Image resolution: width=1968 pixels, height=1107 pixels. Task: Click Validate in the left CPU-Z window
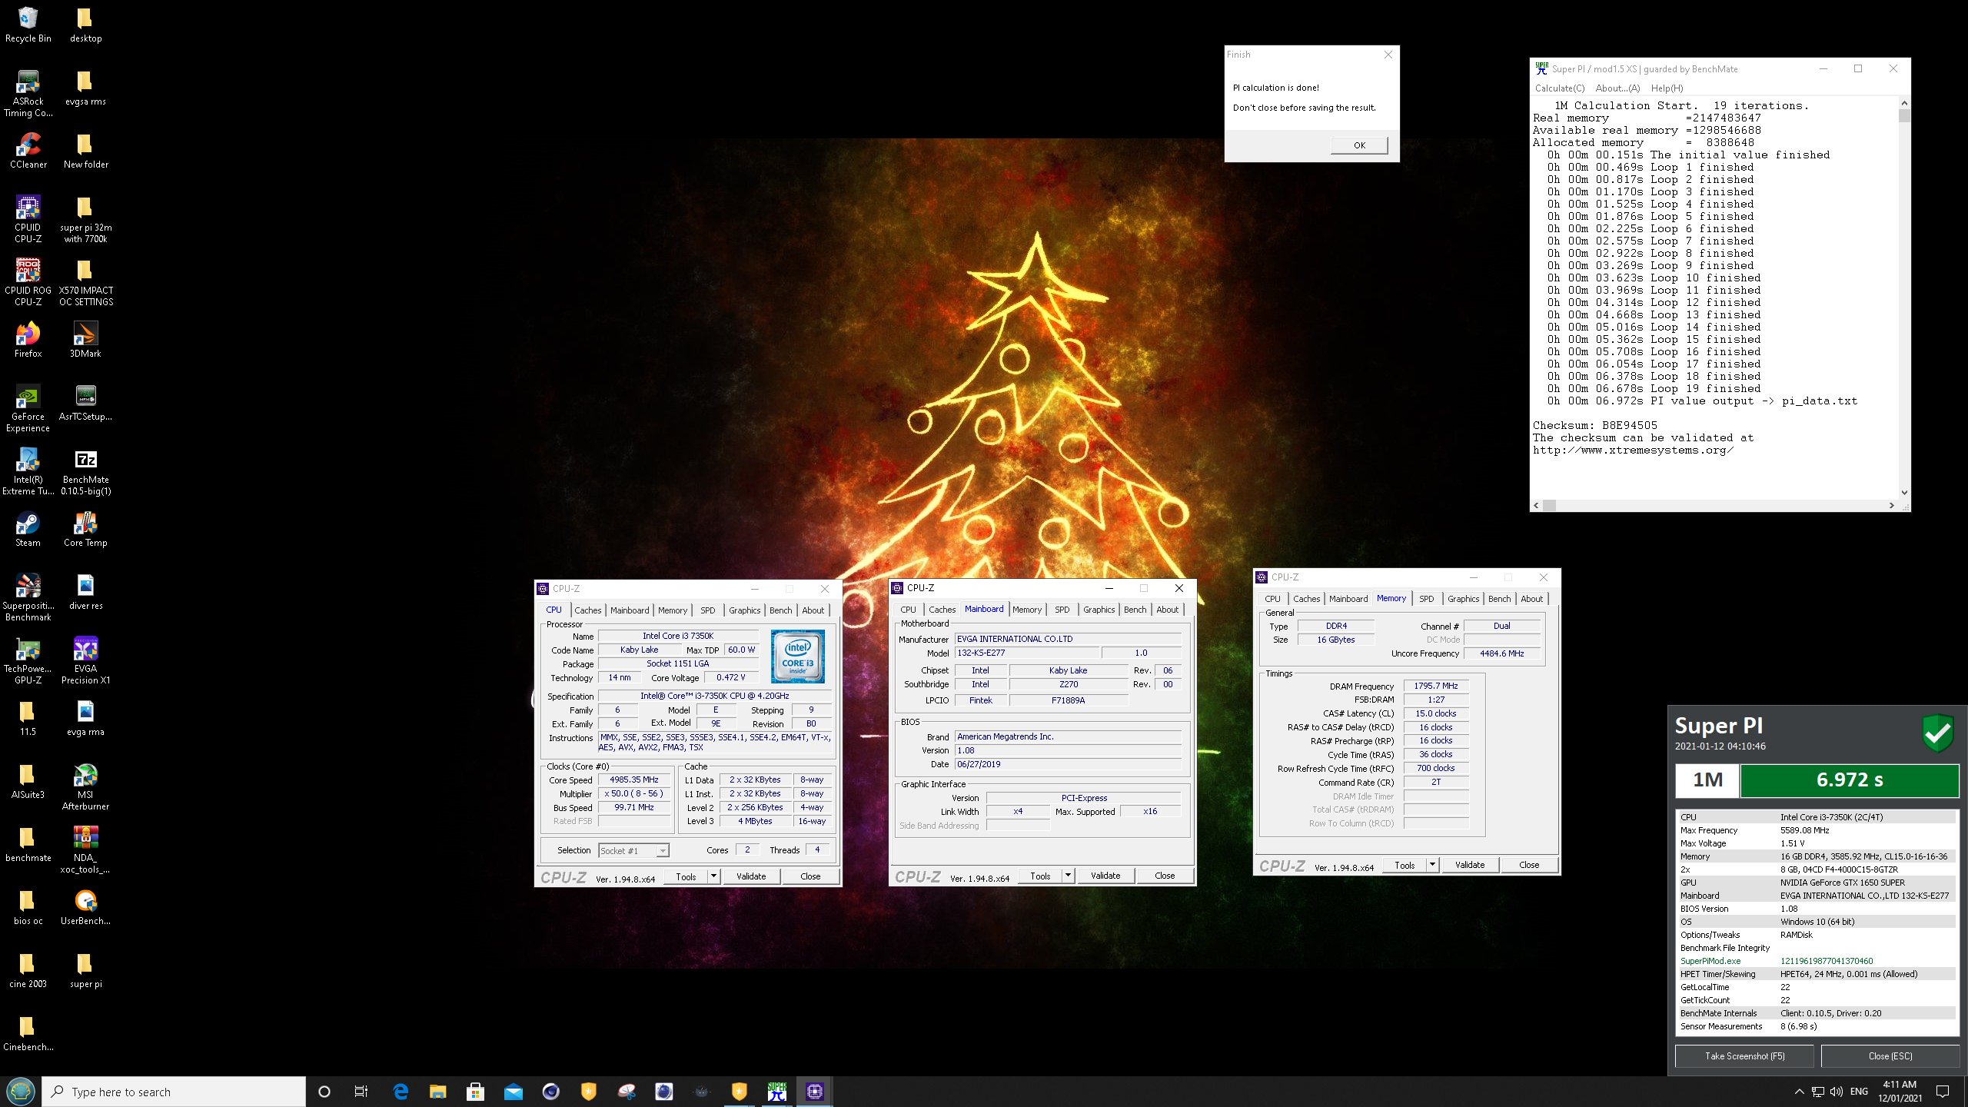(x=751, y=876)
